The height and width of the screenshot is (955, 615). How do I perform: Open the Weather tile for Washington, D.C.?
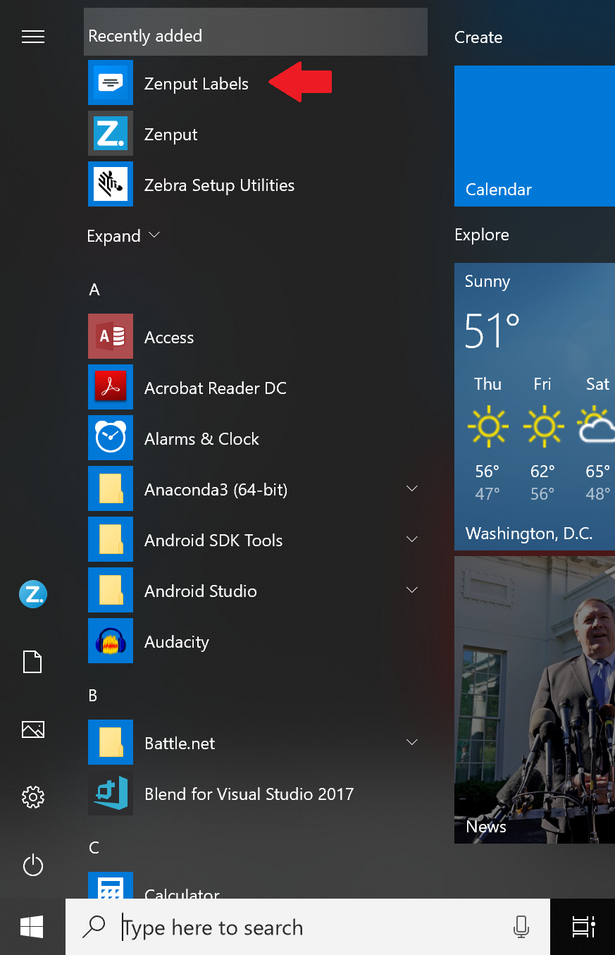pos(535,407)
